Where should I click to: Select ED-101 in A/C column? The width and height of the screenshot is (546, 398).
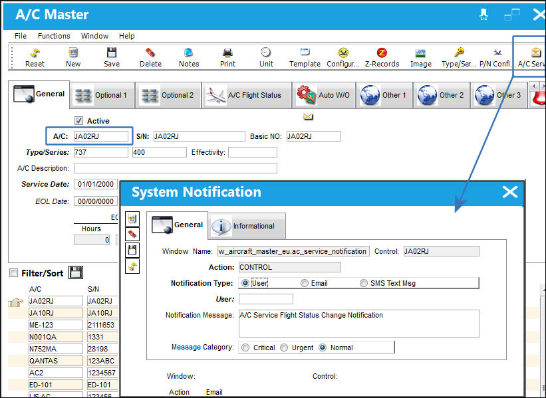click(x=56, y=385)
